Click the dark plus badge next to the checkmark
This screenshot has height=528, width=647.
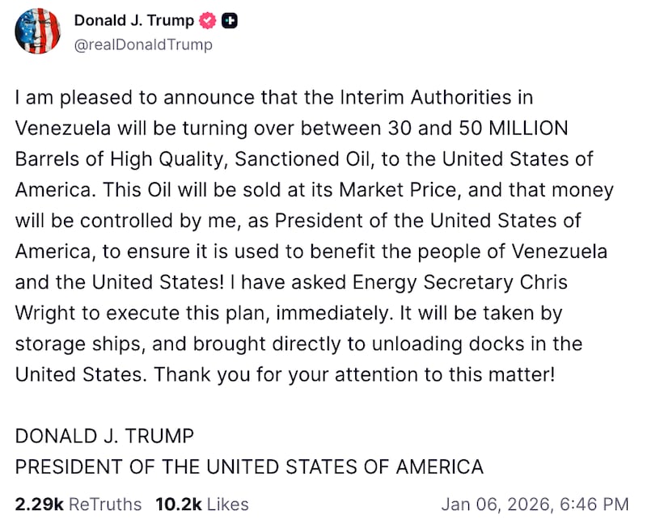[229, 20]
